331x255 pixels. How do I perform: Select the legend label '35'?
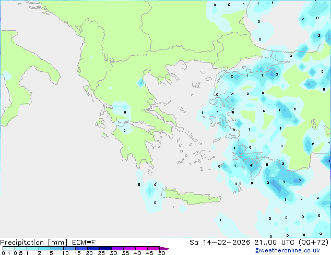[125, 253]
